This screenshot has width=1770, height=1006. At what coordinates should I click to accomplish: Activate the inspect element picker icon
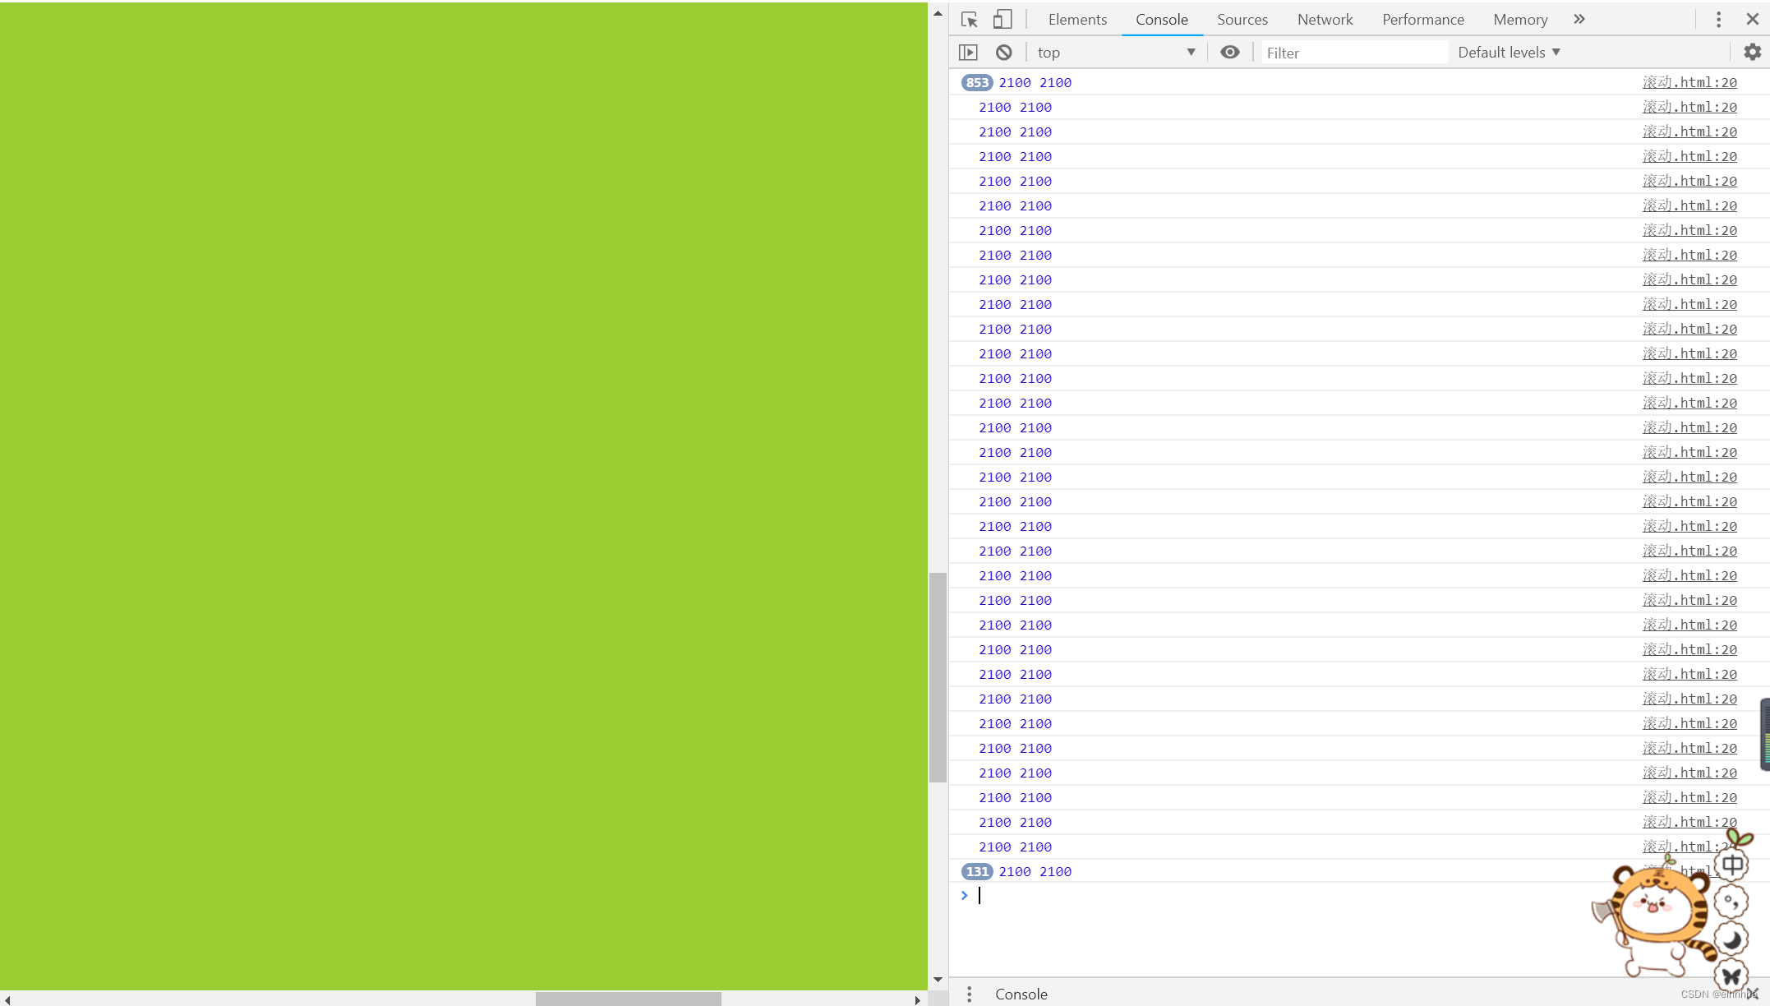(x=970, y=20)
